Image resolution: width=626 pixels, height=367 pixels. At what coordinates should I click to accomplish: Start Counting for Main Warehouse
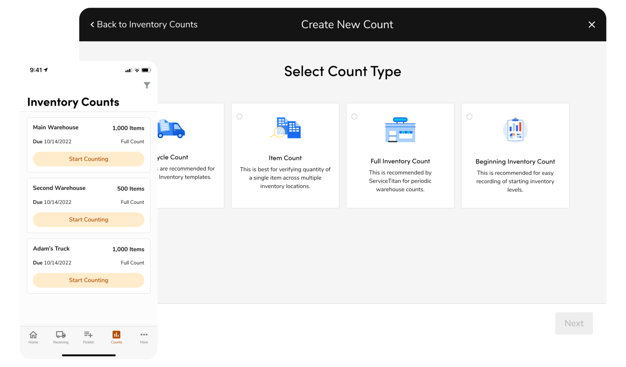[88, 159]
